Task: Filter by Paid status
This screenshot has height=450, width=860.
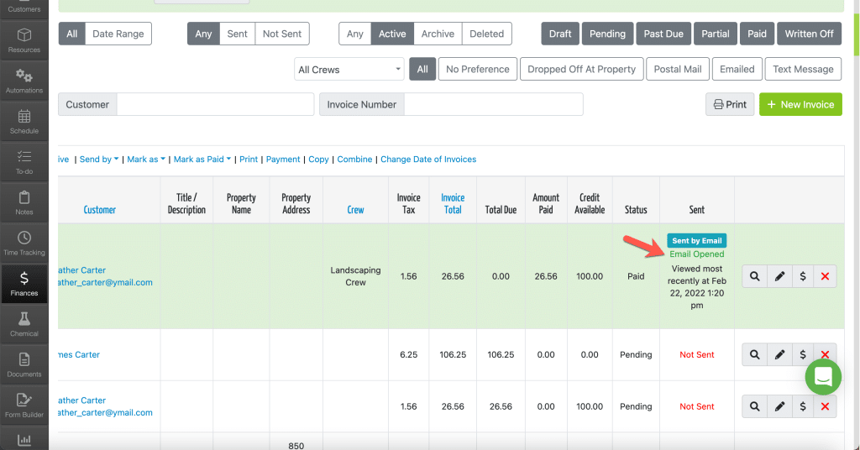Action: 757,34
